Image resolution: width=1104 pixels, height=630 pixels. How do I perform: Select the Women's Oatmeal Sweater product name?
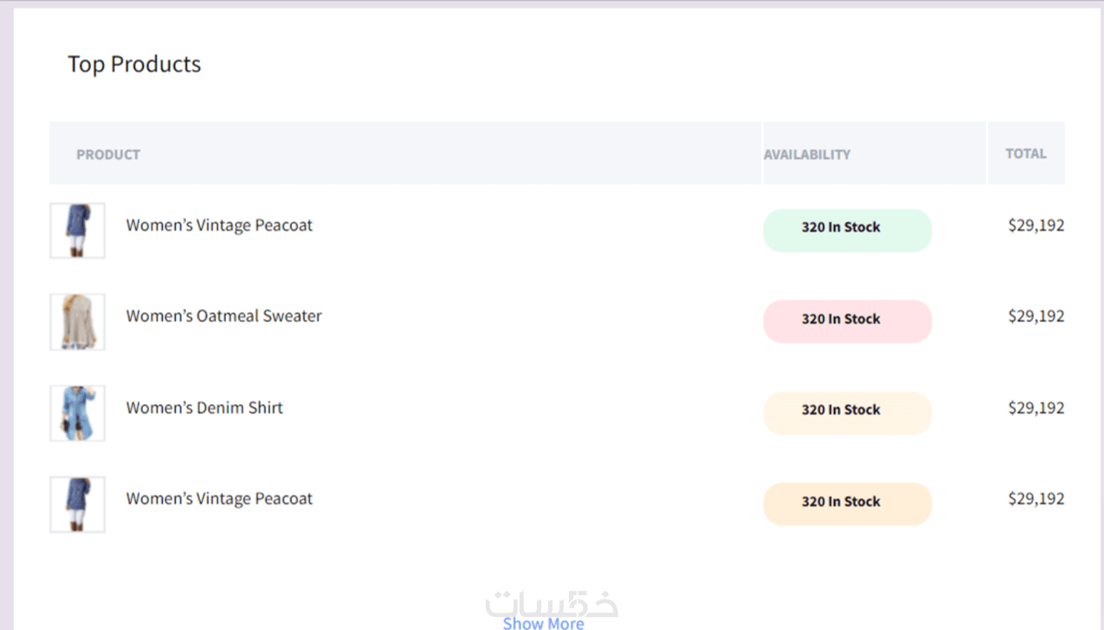223,316
